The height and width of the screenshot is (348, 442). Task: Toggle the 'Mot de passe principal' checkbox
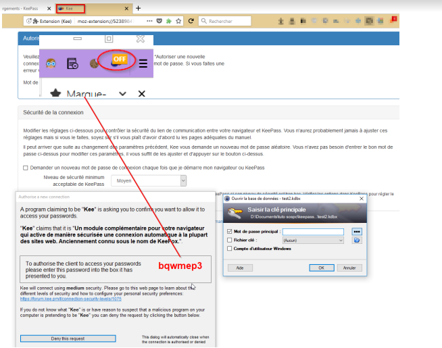pyautogui.click(x=229, y=232)
